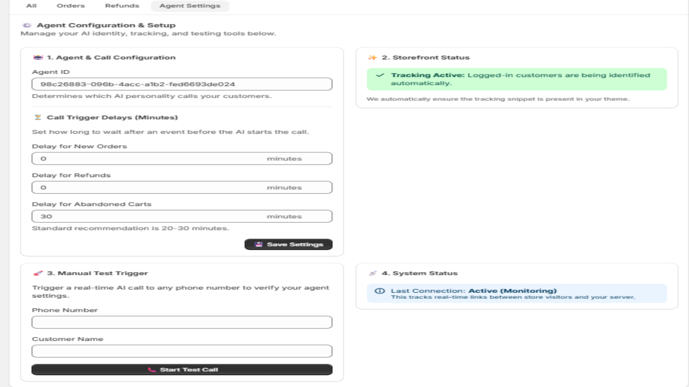
Task: Click the checkmark icon in Tracking Active banner
Action: coord(380,75)
